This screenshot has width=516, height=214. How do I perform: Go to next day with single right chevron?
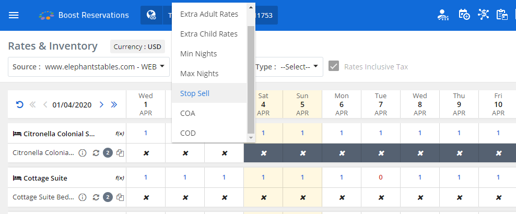point(101,104)
